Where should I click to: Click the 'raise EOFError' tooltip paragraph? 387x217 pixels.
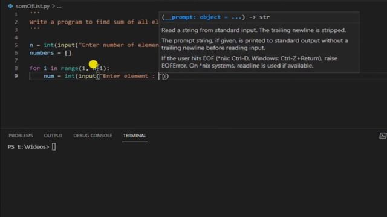click(249, 62)
